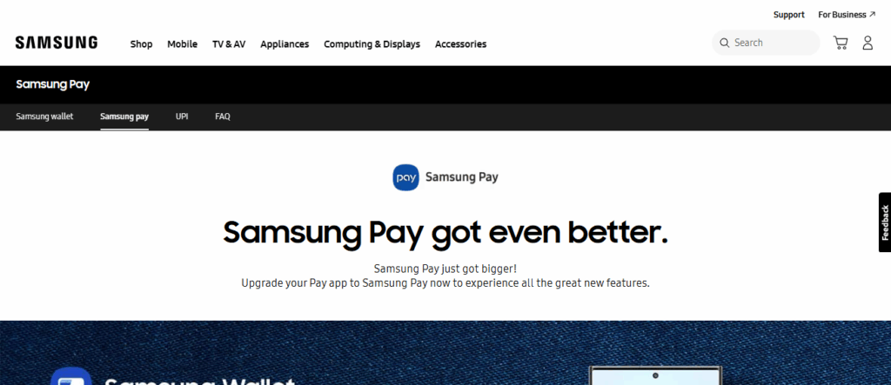
Task: Expand the TV & AV menu
Action: point(229,43)
